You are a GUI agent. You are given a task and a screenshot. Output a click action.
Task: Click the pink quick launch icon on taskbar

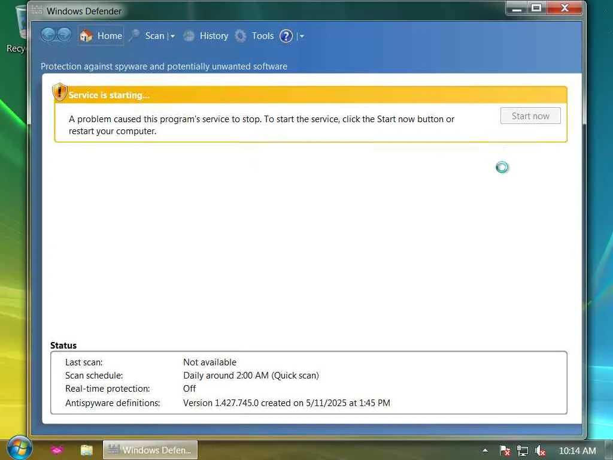[x=57, y=450]
